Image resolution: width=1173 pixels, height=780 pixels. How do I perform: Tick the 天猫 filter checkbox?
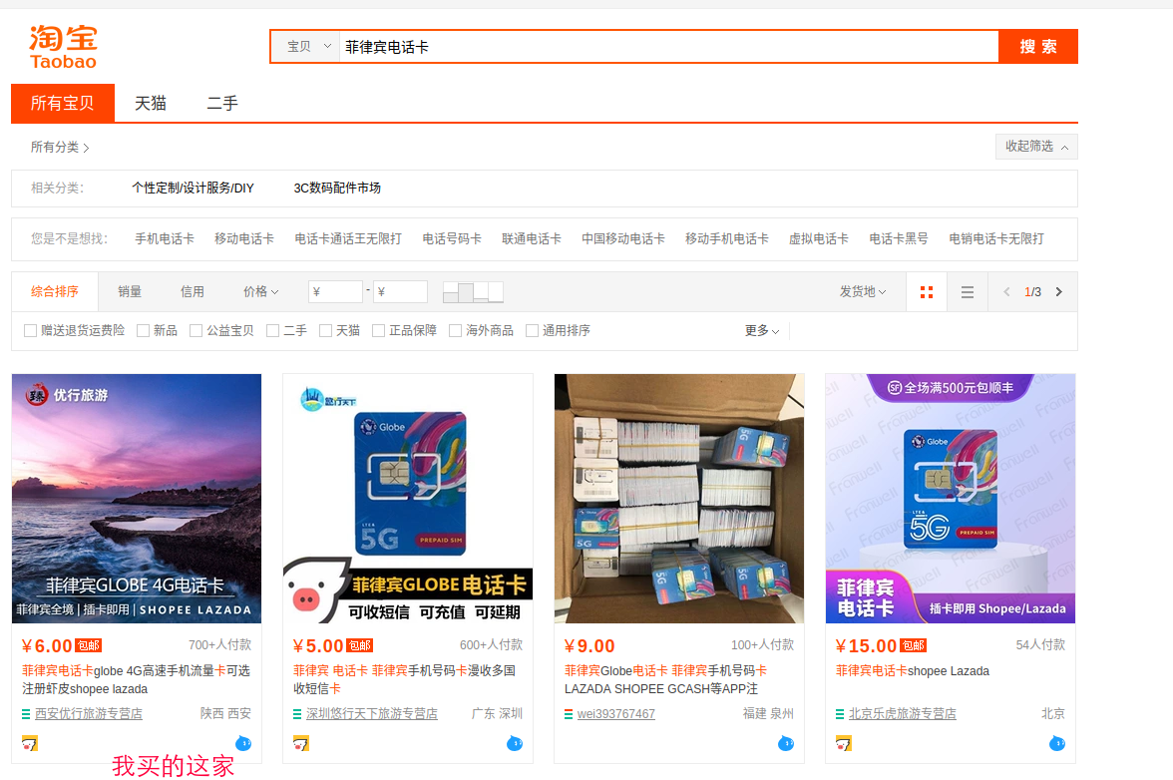click(325, 330)
